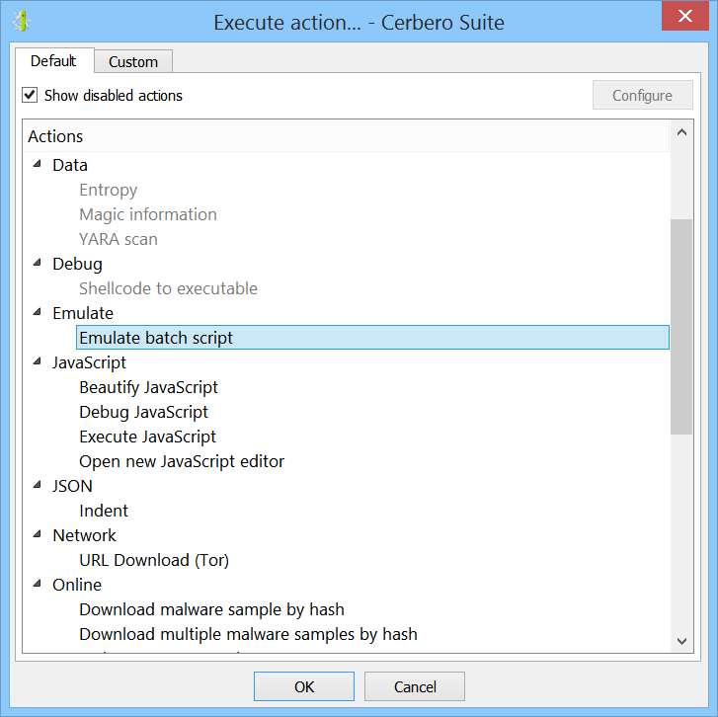Click the Cerbero Suite app icon

tap(22, 22)
